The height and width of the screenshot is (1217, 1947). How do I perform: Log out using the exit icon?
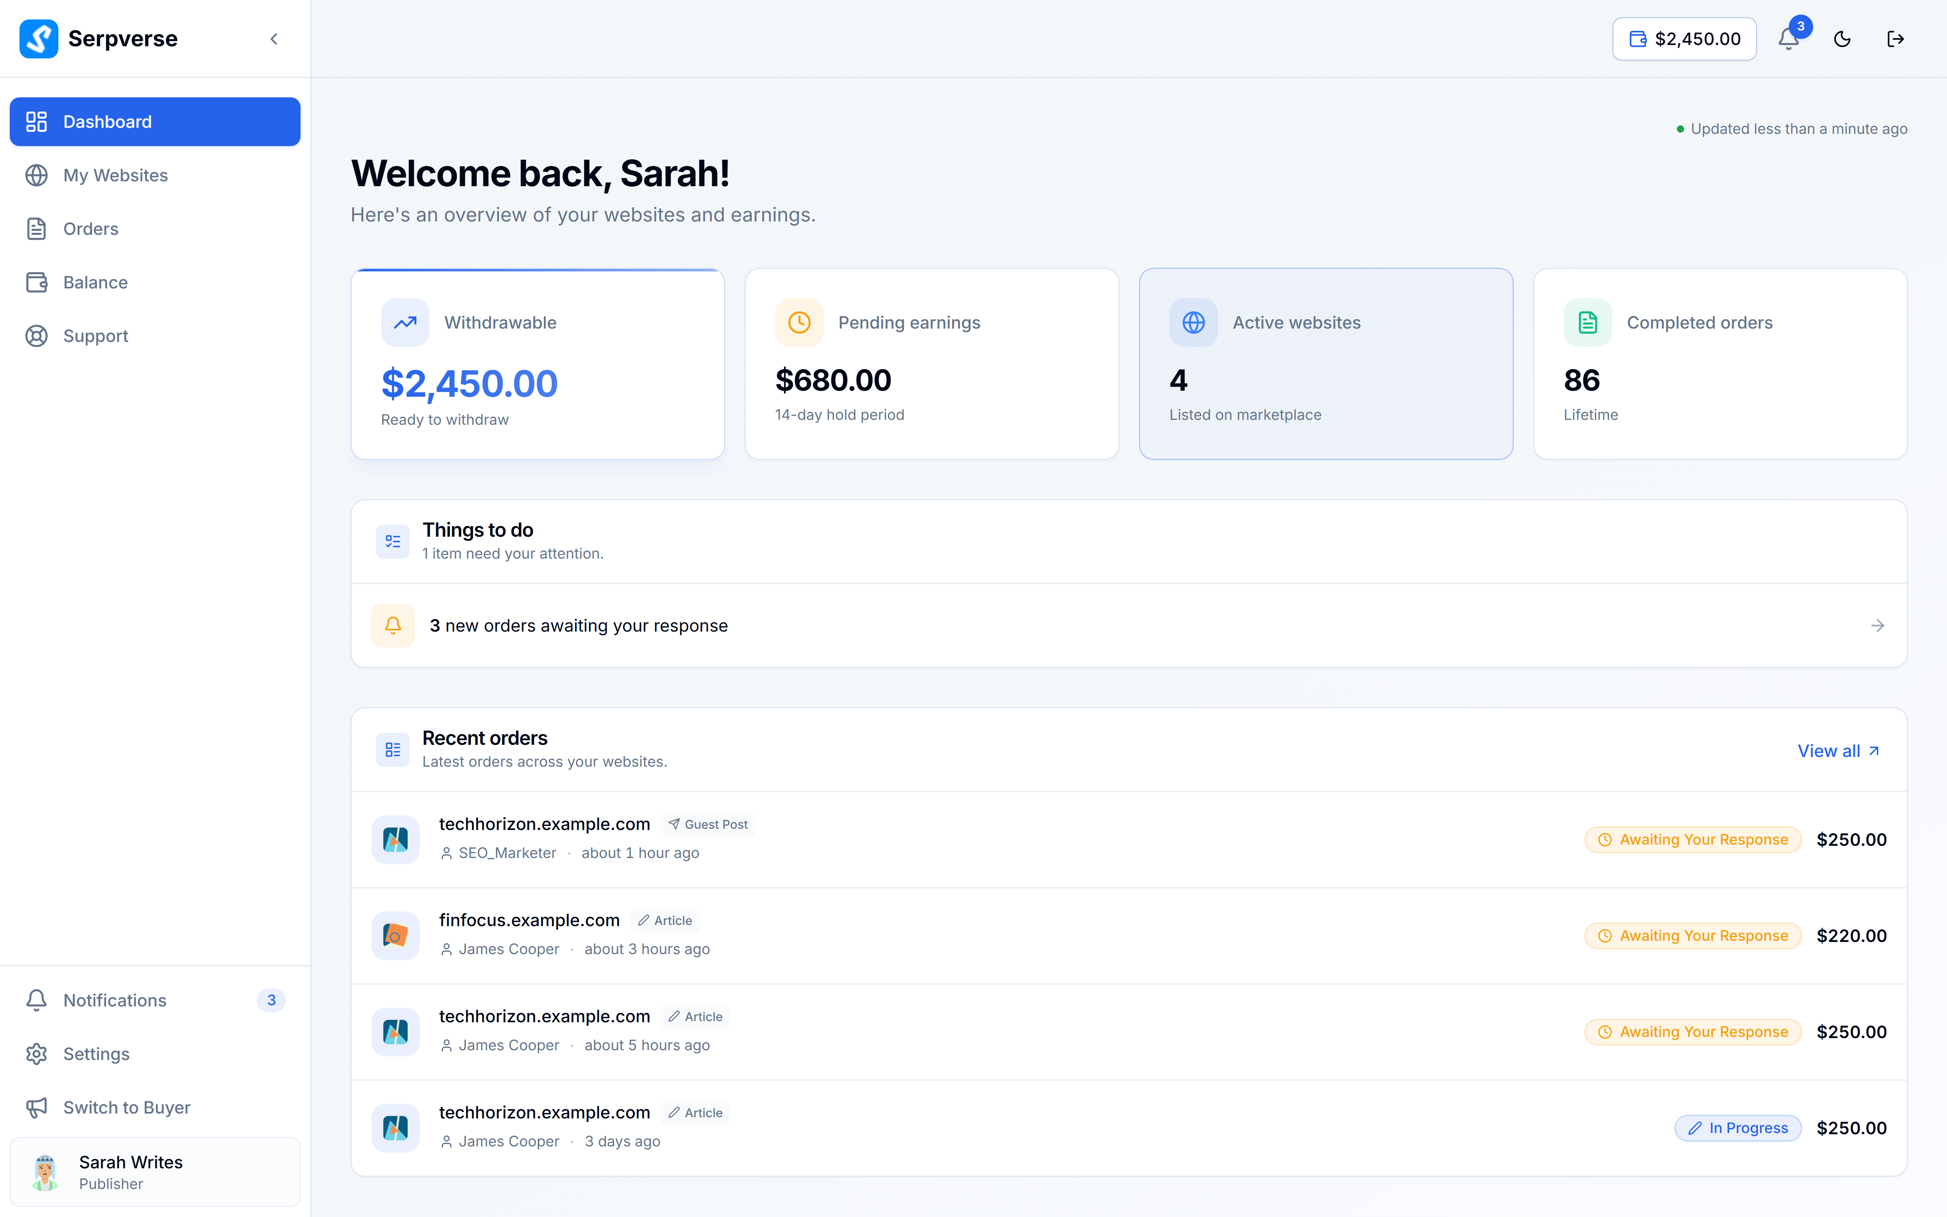click(x=1895, y=39)
